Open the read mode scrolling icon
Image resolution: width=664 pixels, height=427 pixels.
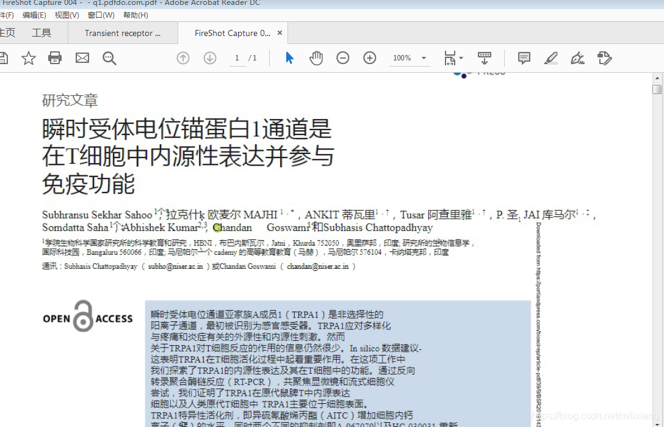pyautogui.click(x=485, y=58)
